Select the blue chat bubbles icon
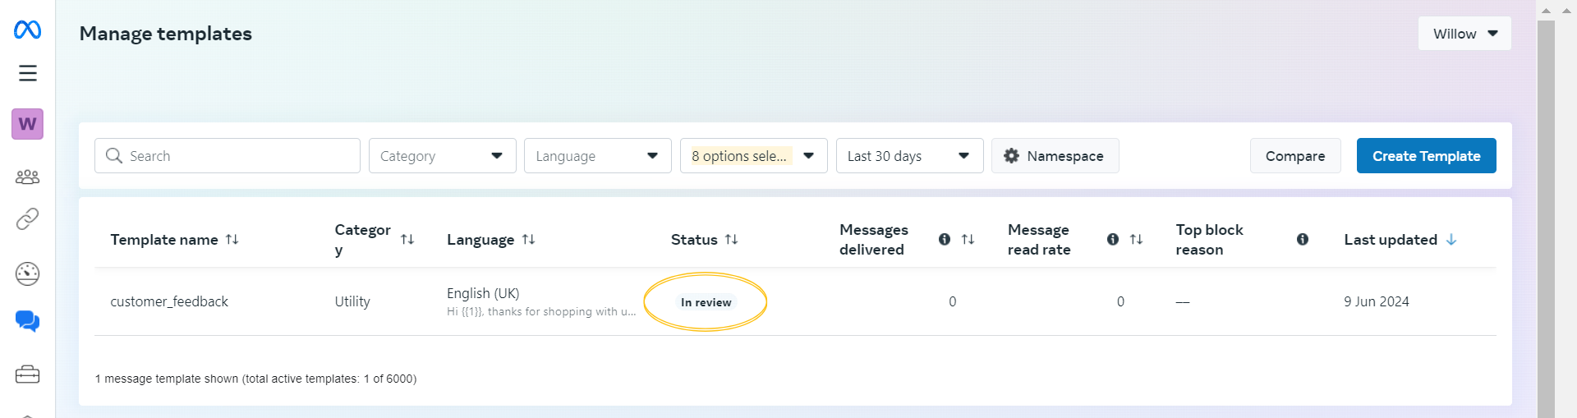 click(27, 321)
